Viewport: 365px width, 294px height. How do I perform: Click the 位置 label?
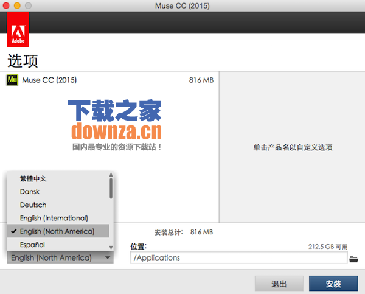(138, 247)
